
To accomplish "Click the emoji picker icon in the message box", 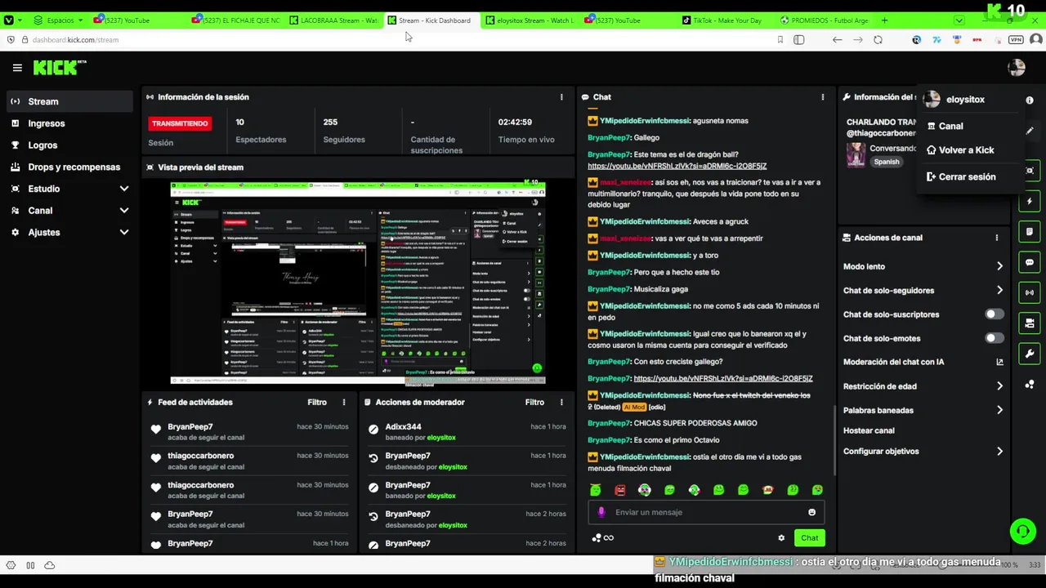I will [811, 512].
